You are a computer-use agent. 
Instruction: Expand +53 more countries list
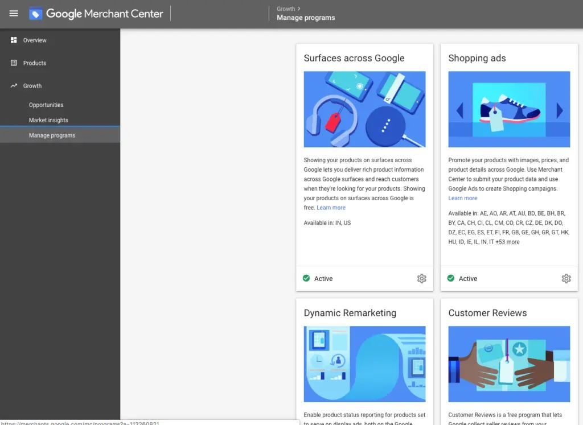[x=507, y=242]
